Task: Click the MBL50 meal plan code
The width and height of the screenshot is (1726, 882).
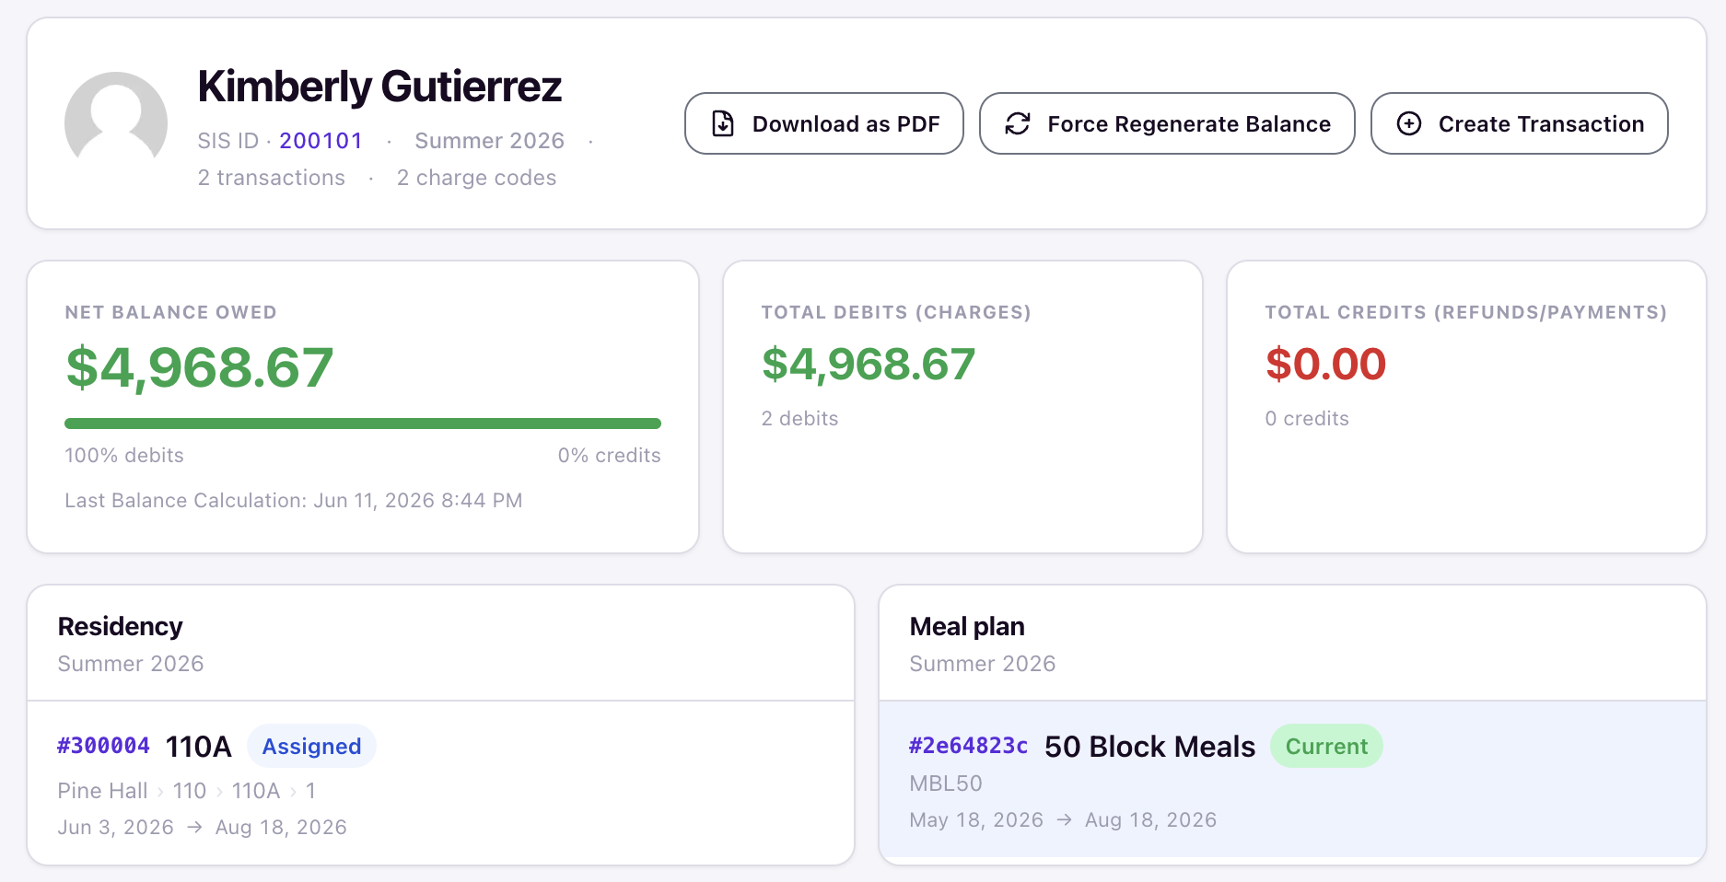Action: point(946,783)
